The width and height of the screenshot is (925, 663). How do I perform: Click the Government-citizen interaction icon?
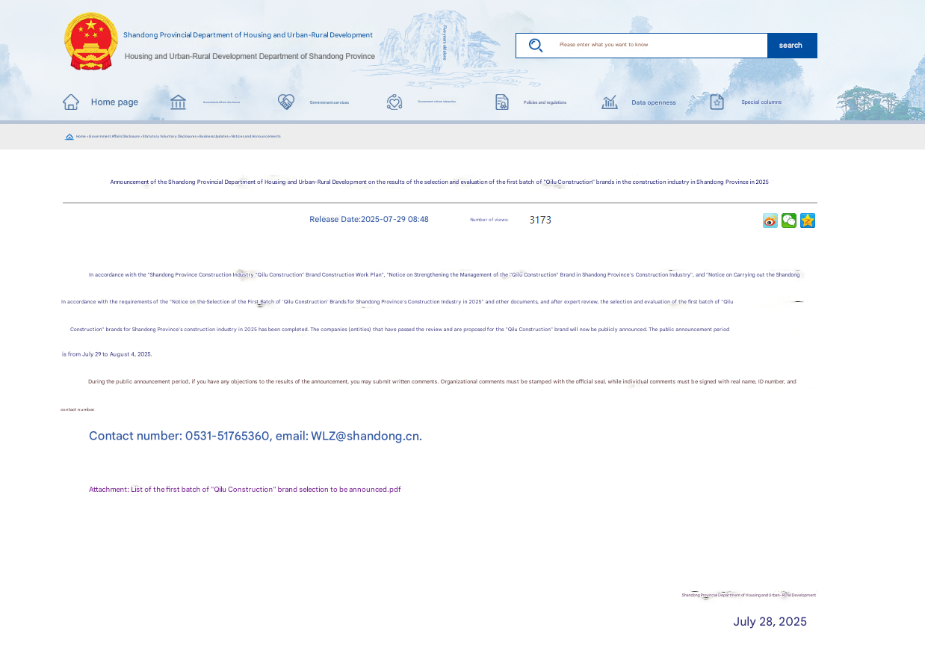pos(395,102)
